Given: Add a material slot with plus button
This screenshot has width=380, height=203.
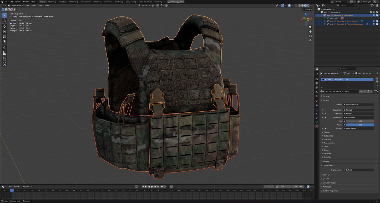Looking at the screenshot, I should pos(377,79).
